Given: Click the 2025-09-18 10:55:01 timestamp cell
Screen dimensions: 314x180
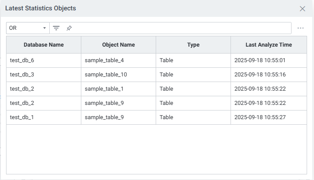Looking at the screenshot, I should tap(260, 60).
